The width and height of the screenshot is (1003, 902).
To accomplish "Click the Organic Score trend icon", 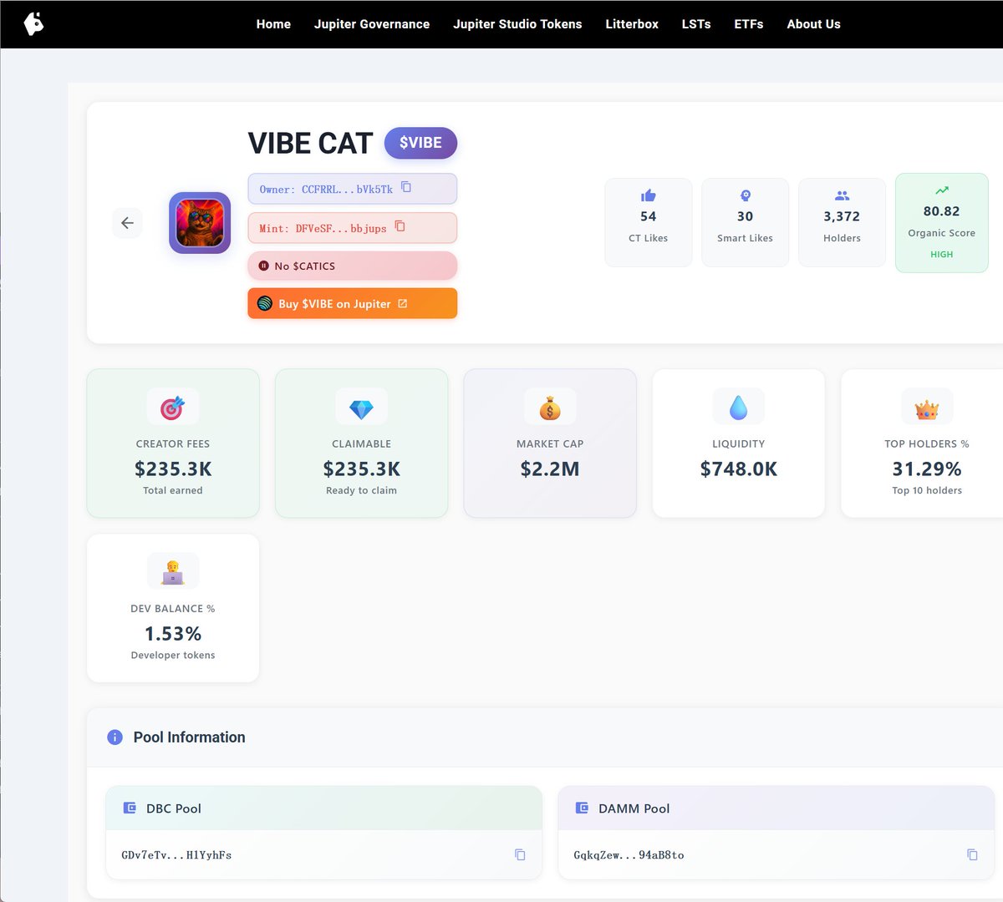I will pos(942,190).
